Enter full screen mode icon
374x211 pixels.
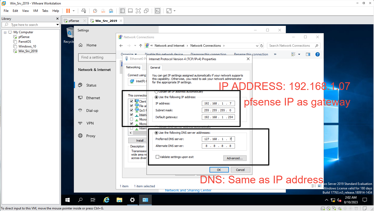[138, 11]
